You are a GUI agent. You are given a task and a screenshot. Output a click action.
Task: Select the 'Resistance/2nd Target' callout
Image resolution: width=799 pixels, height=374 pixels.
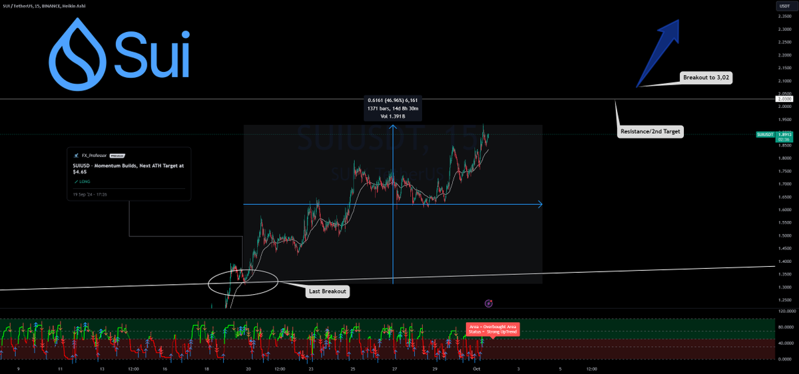[x=650, y=132]
